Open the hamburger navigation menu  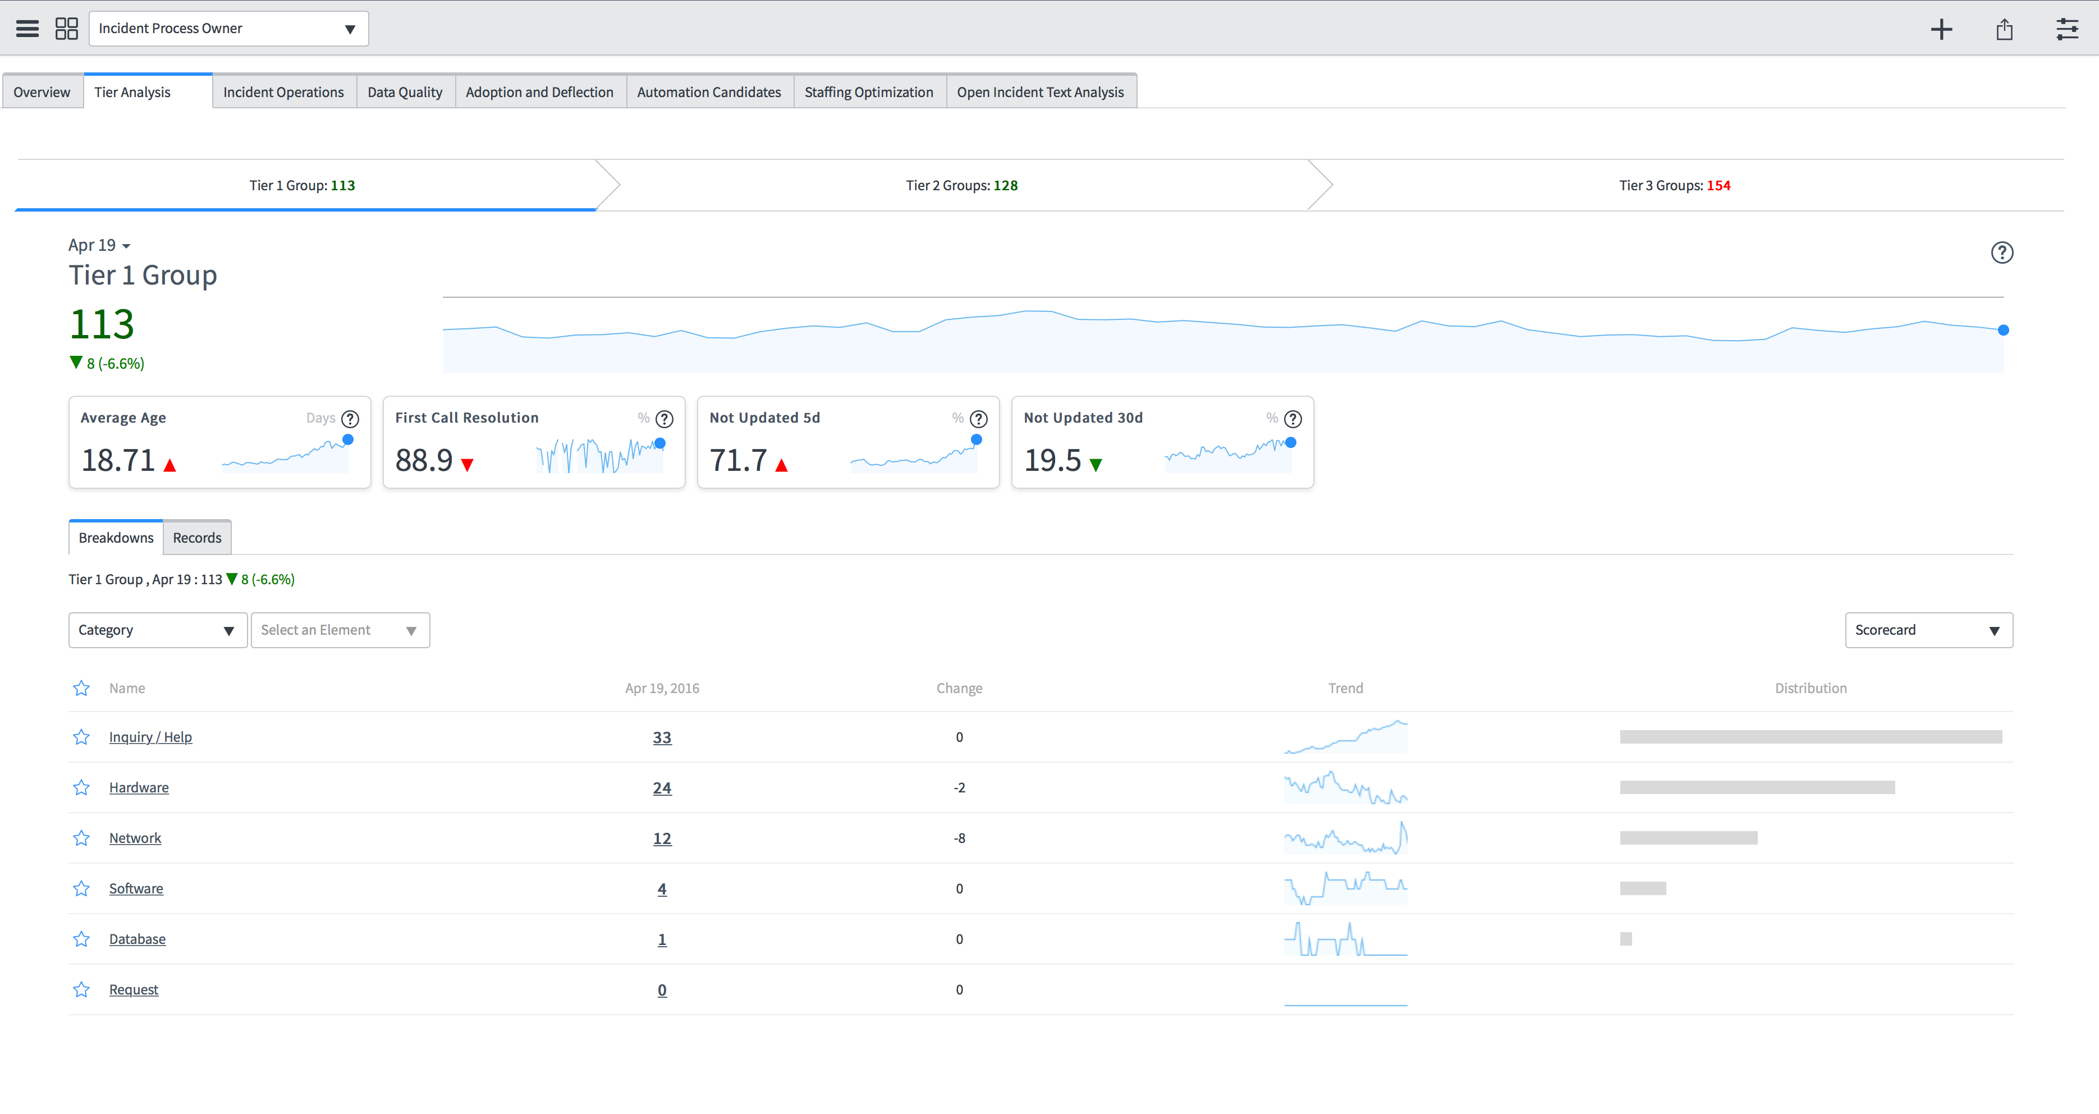pos(28,29)
